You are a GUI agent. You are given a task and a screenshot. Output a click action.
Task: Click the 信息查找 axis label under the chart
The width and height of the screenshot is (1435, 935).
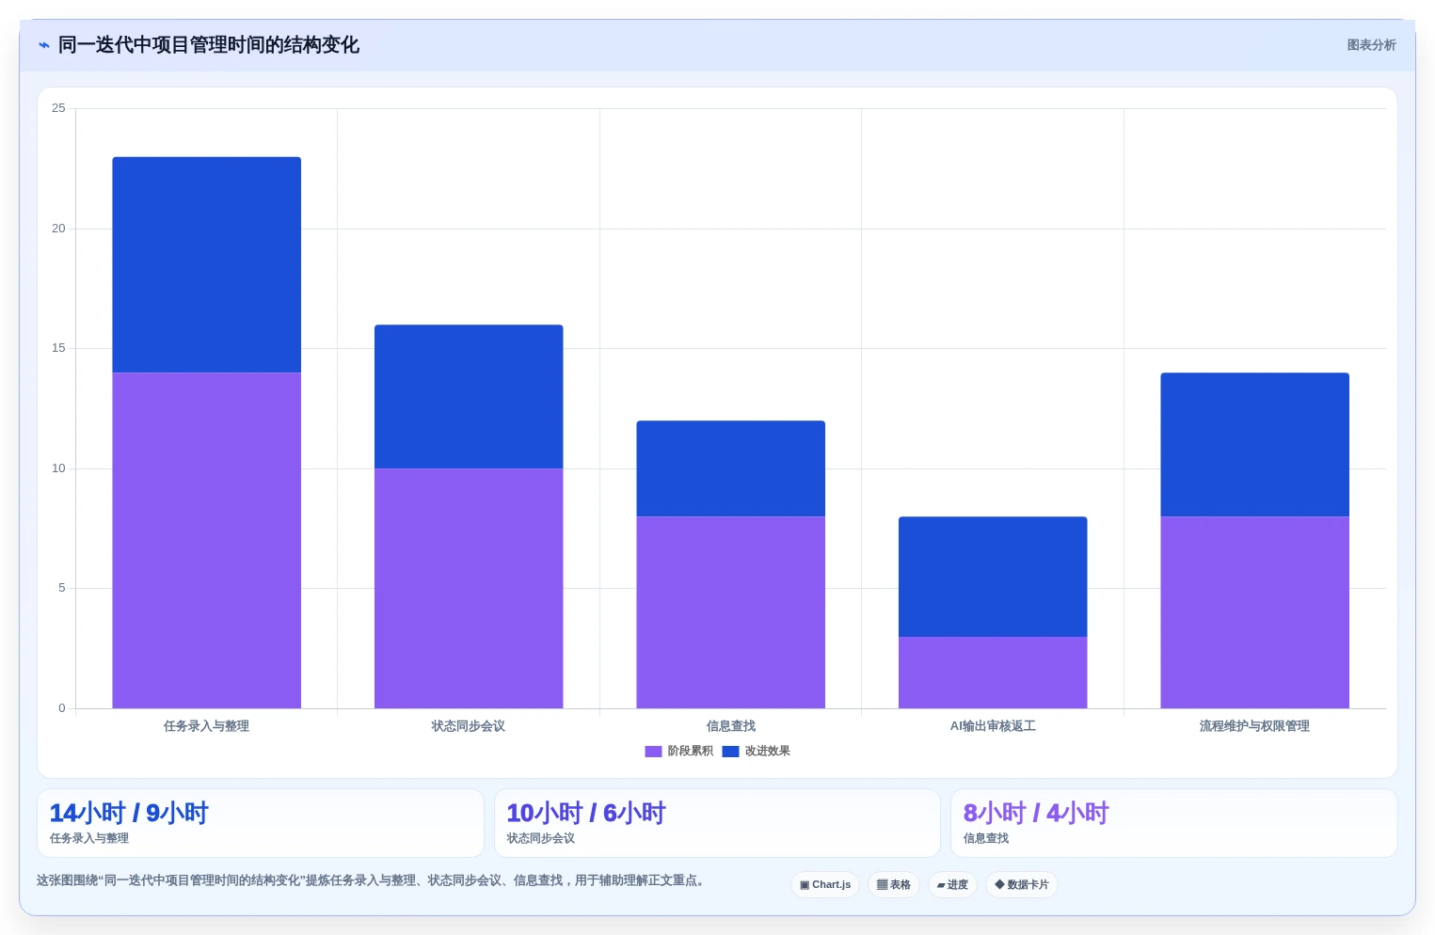[x=731, y=726]
